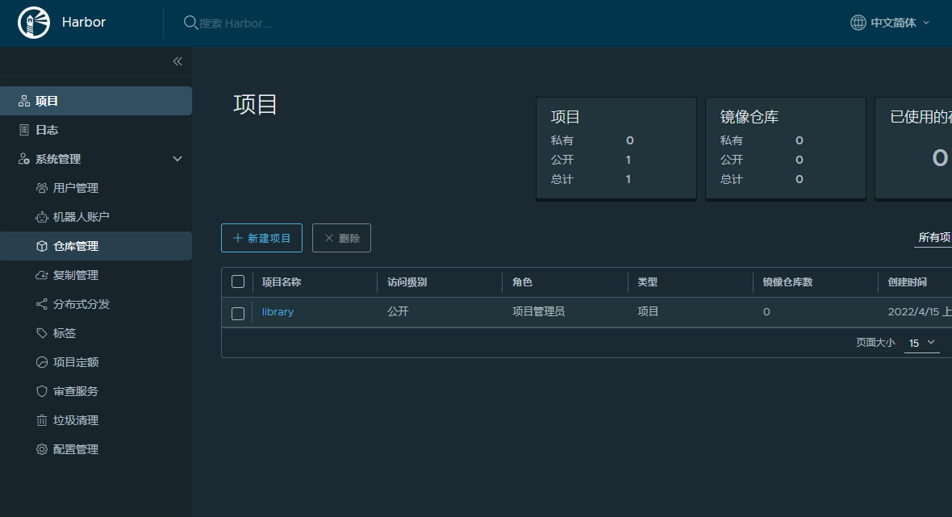Collapse the 系统管理 menu chevron
This screenshot has height=517, width=952.
[x=177, y=159]
